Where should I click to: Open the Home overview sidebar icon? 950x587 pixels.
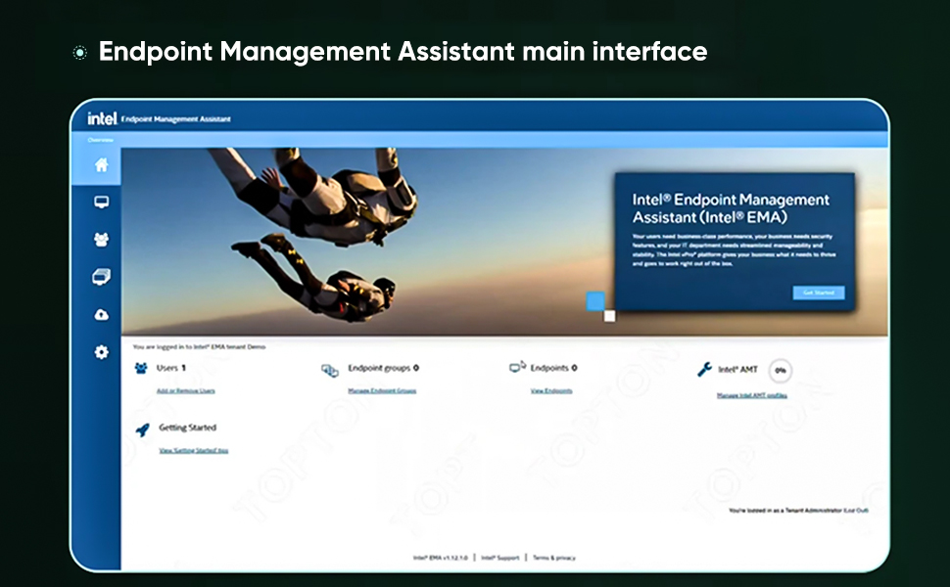101,165
